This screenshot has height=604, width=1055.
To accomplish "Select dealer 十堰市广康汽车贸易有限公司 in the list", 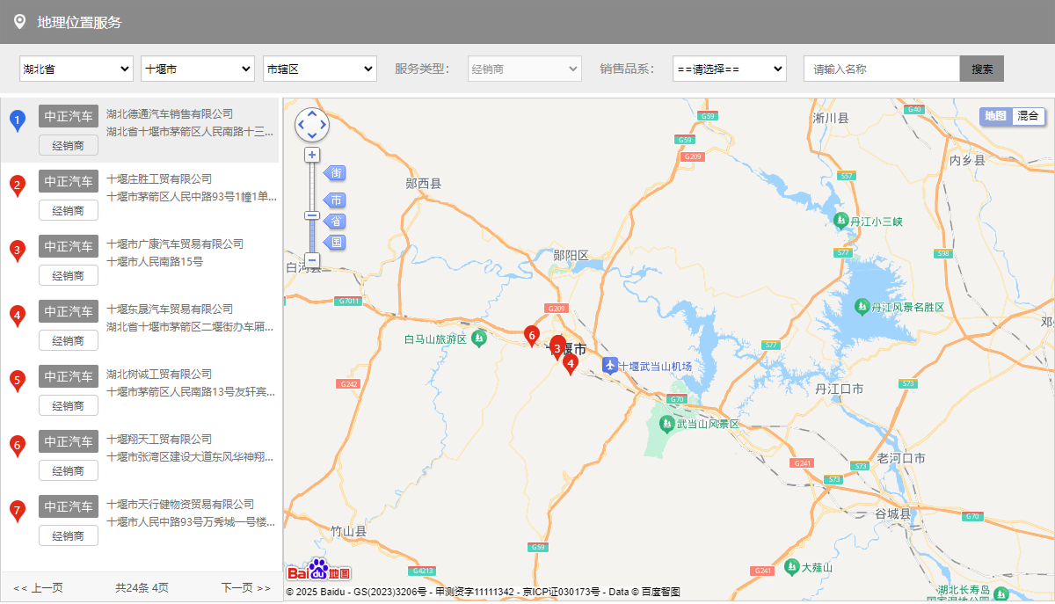I will pyautogui.click(x=175, y=244).
